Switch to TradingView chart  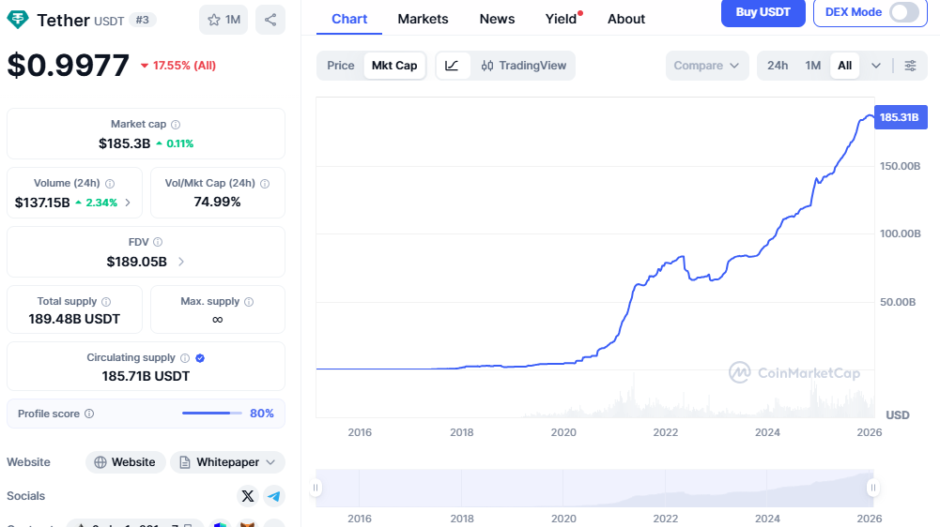(x=523, y=66)
